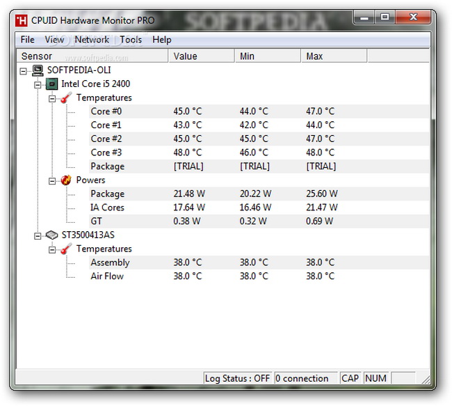The width and height of the screenshot is (452, 406).
Task: Select the Core #3 row
Action: (x=259, y=153)
